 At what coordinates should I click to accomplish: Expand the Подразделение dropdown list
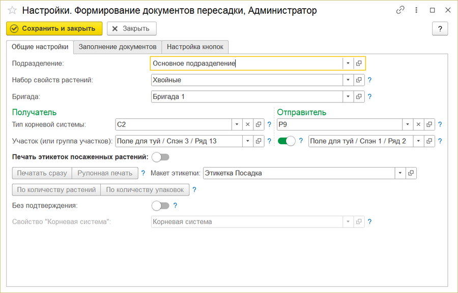pos(348,63)
